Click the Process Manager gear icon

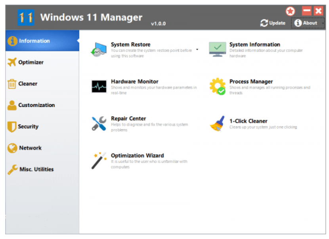click(217, 87)
